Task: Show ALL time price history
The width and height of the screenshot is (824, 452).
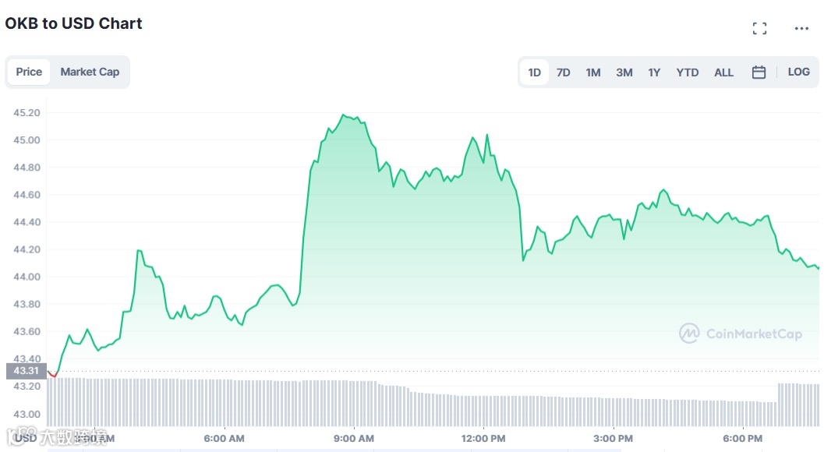Action: (723, 72)
